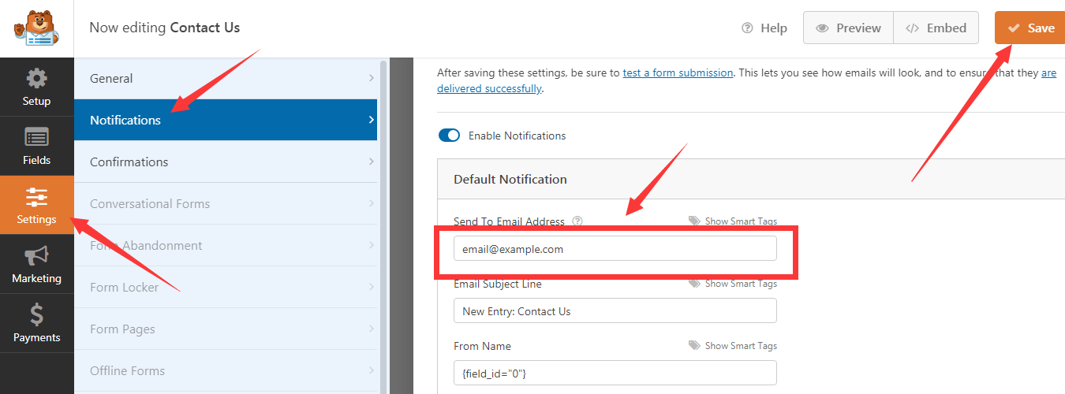The height and width of the screenshot is (394, 1065).
Task: Show Smart Tags for From Name
Action: pos(732,346)
